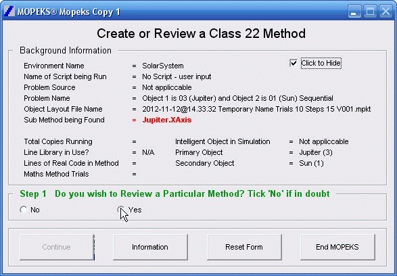Close the Mopeks Copy 1 window
This screenshot has height=276, width=397.
click(x=386, y=11)
